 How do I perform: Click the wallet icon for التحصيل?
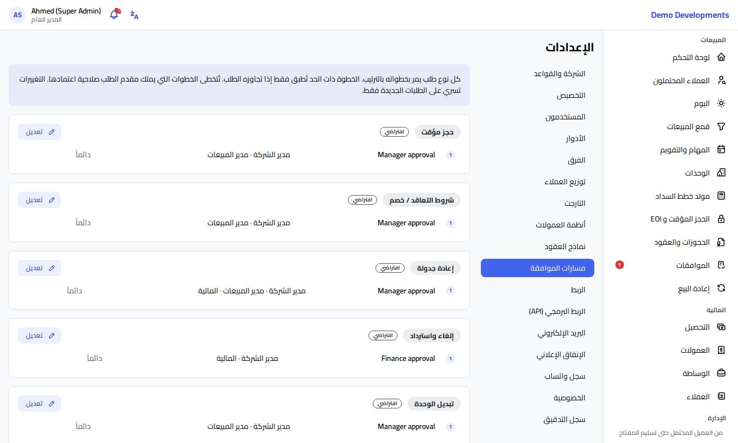721,327
